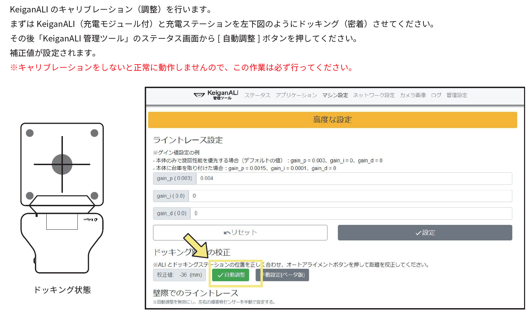Open the ネットワーク設定 page

click(374, 95)
